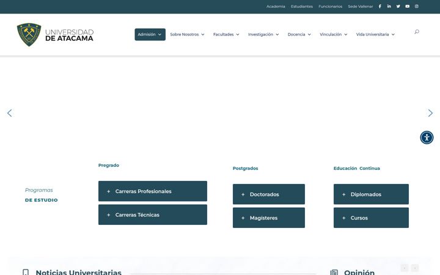The image size is (440, 275).
Task: Go to next slide arrow
Action: (x=430, y=113)
